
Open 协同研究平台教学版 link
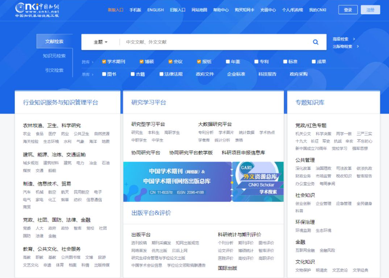[191, 153]
